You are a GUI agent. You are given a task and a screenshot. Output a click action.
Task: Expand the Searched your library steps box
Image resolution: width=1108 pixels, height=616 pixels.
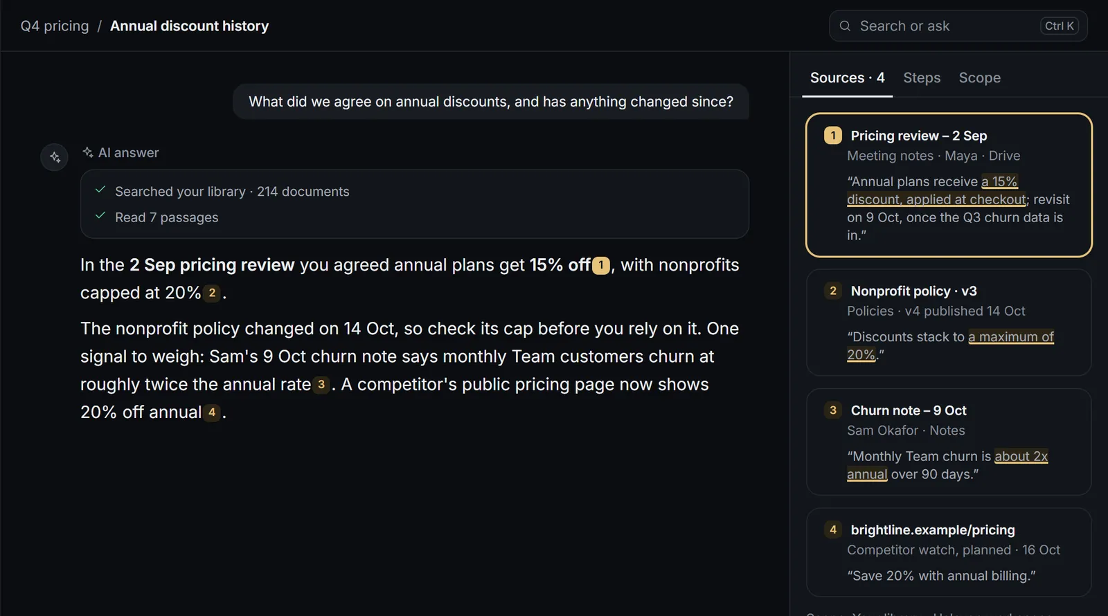pyautogui.click(x=414, y=204)
